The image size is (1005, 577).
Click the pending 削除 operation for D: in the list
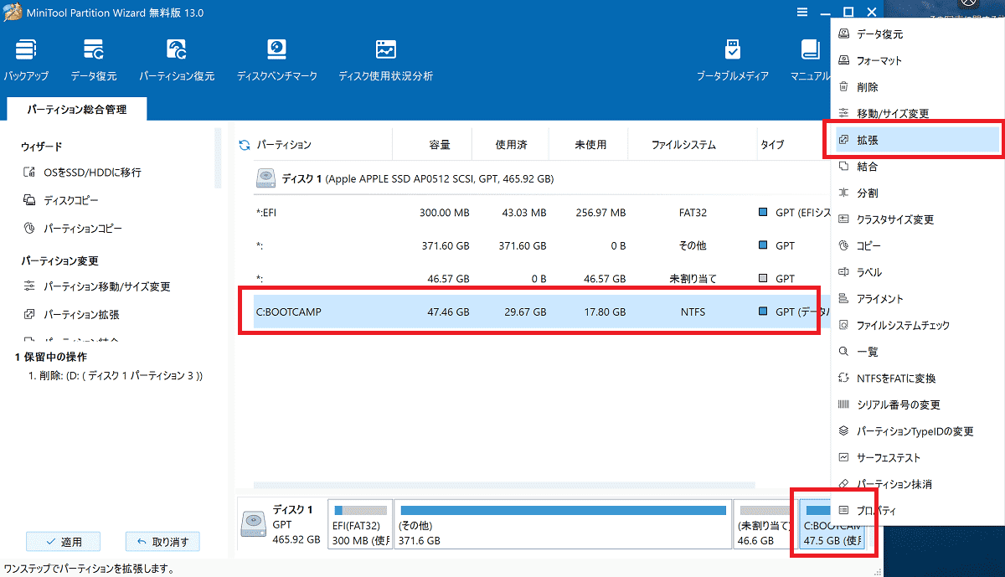point(116,376)
